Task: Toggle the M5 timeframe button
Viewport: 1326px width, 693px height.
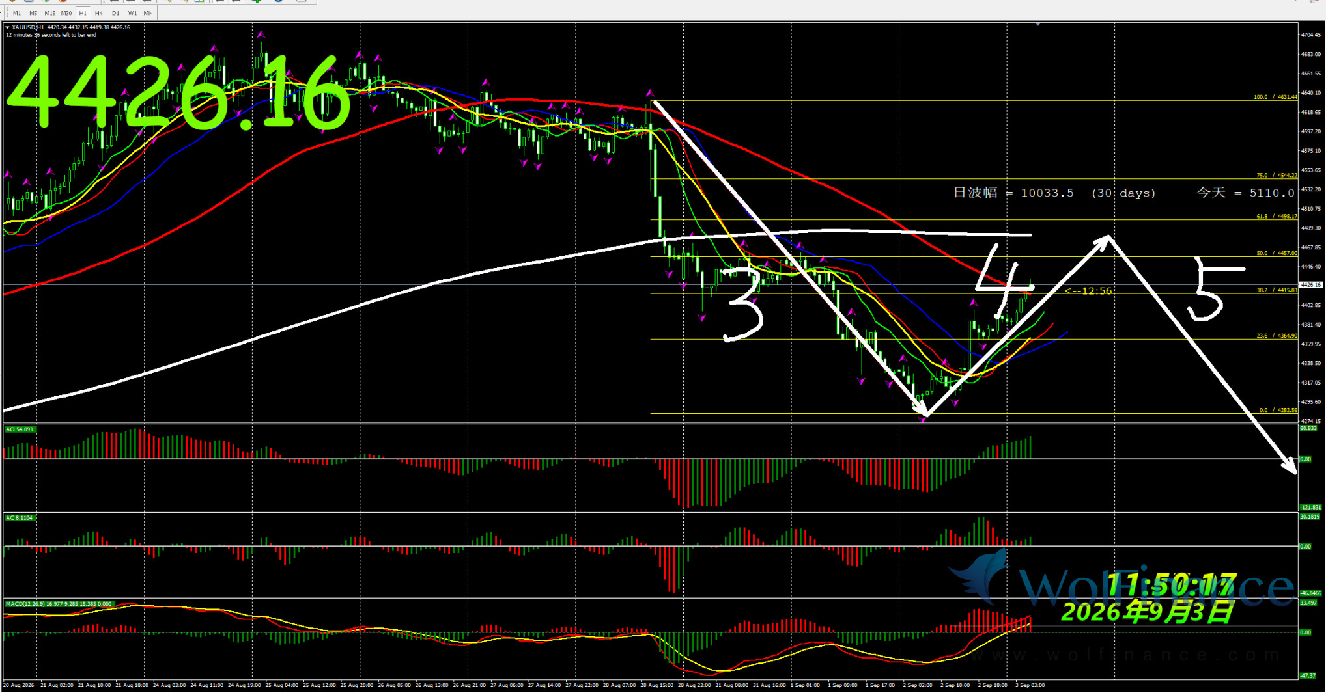Action: tap(33, 13)
